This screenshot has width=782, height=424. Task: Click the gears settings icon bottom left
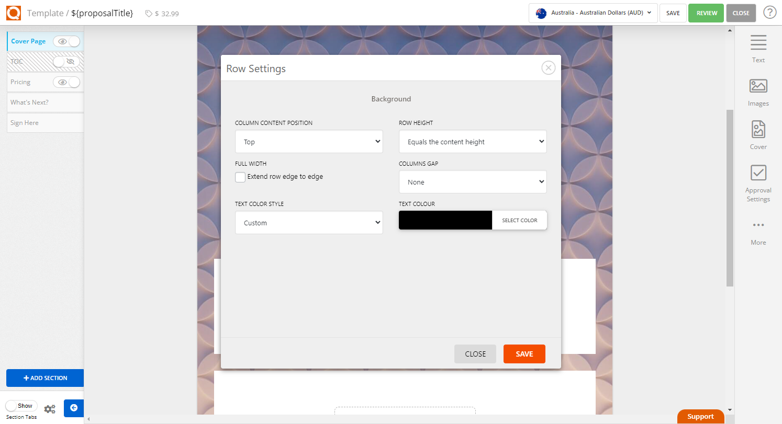50,409
